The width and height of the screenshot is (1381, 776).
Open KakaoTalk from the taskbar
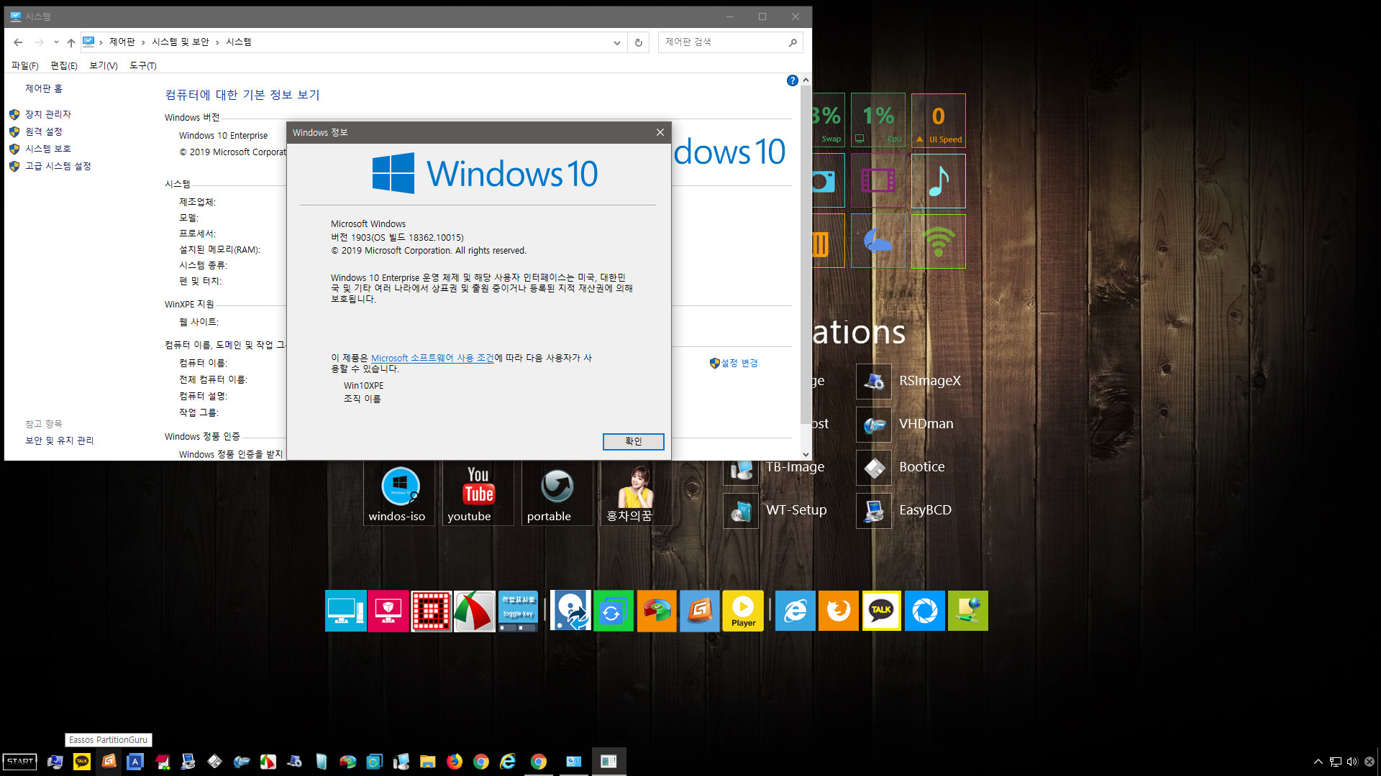[x=82, y=762]
